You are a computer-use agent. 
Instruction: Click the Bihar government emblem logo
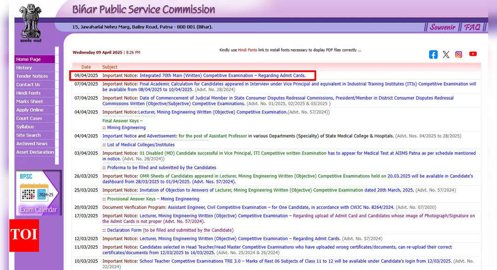(x=31, y=23)
